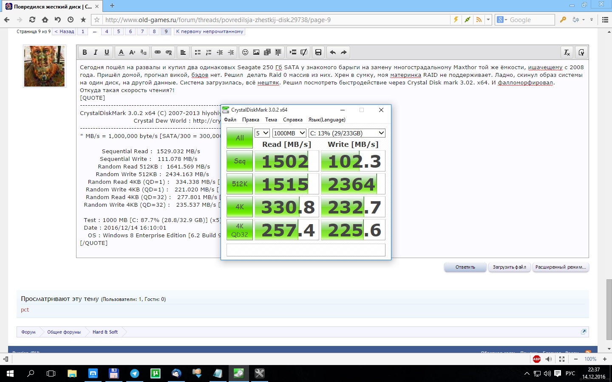
Task: Open the Файл menu in CrystalDiskMark
Action: [230, 120]
